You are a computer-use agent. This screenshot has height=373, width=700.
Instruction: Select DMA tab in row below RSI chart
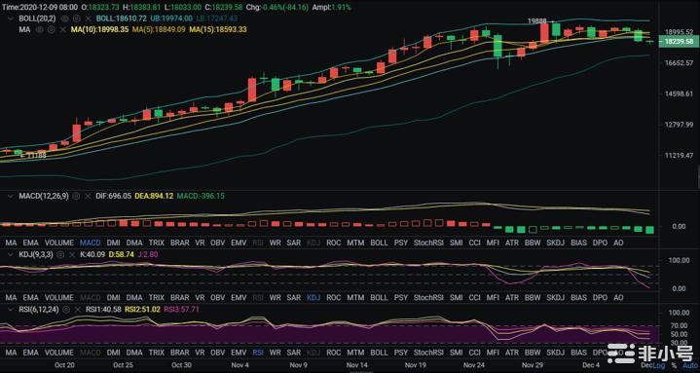[134, 353]
